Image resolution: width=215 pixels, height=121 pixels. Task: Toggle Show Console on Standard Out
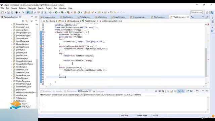click(179, 91)
